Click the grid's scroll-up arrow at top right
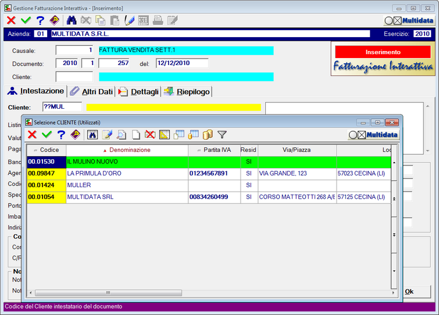 click(x=394, y=163)
